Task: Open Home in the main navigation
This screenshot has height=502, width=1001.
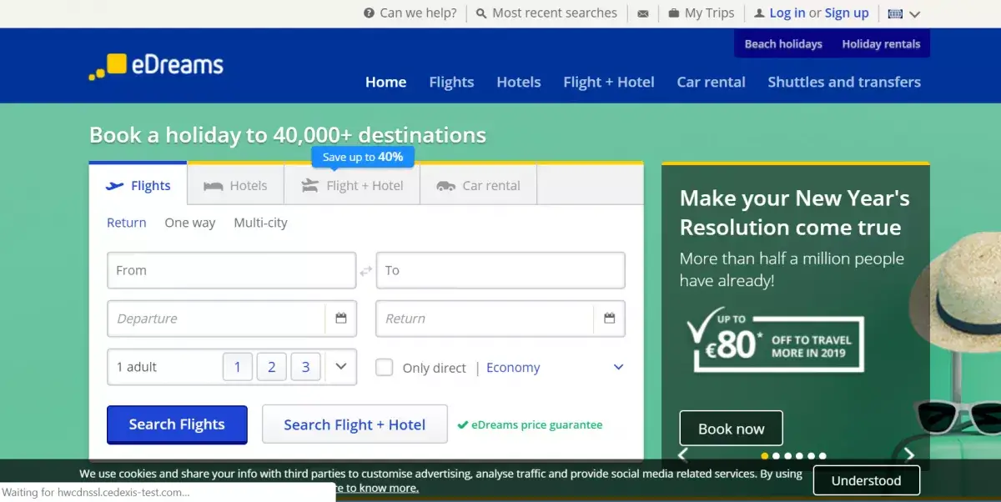Action: (x=386, y=82)
